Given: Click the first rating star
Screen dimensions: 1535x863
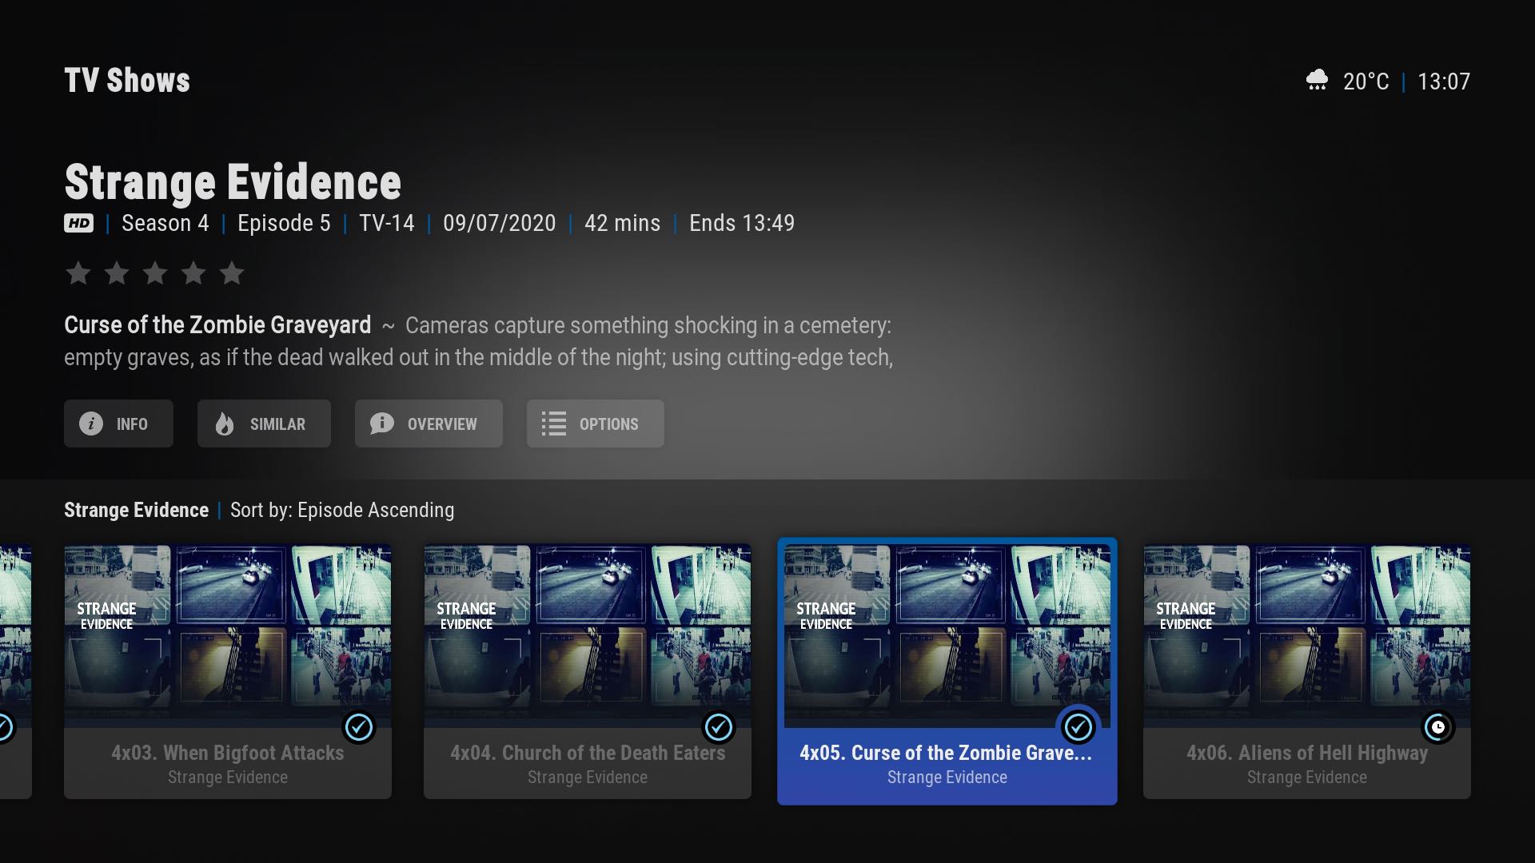Looking at the screenshot, I should click(x=78, y=273).
